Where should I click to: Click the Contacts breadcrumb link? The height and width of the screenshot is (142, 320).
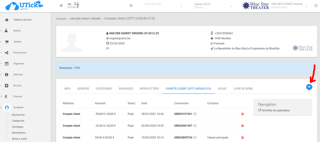[x=61, y=19]
